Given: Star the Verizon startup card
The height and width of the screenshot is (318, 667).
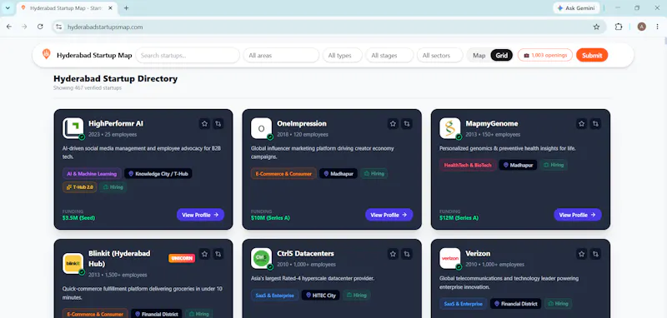Looking at the screenshot, I should [x=581, y=254].
